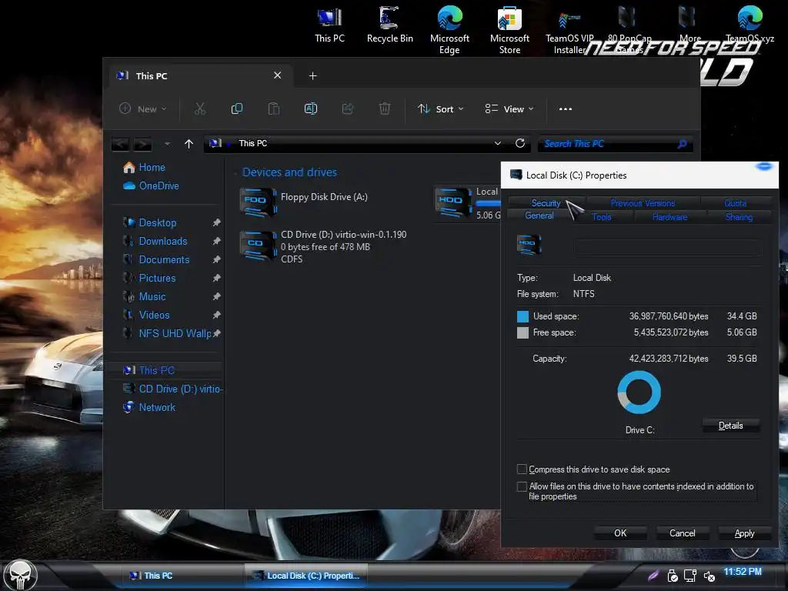Viewport: 788px width, 591px height.
Task: Click the drive label input field
Action: click(x=667, y=247)
